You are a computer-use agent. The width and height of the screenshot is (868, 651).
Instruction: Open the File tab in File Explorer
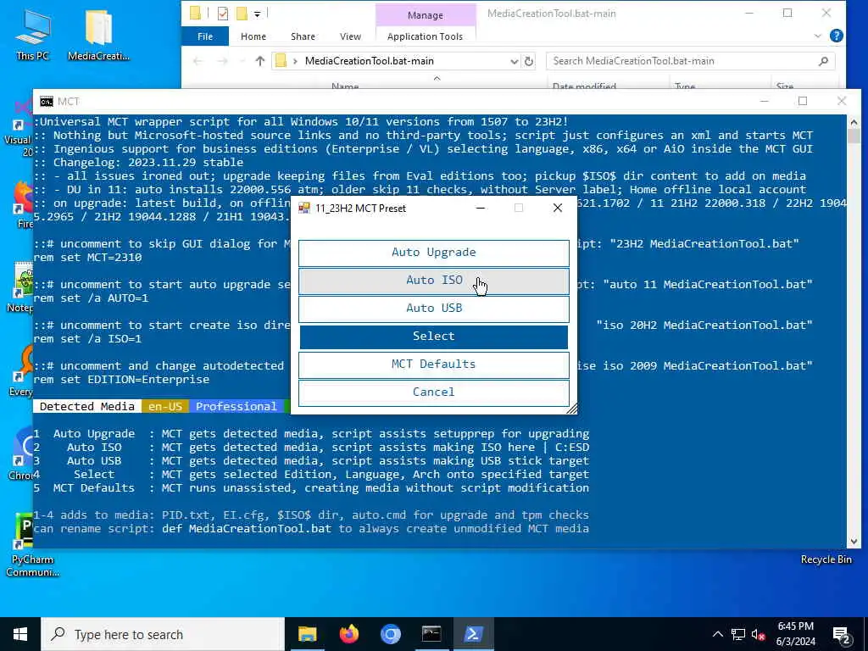(205, 36)
